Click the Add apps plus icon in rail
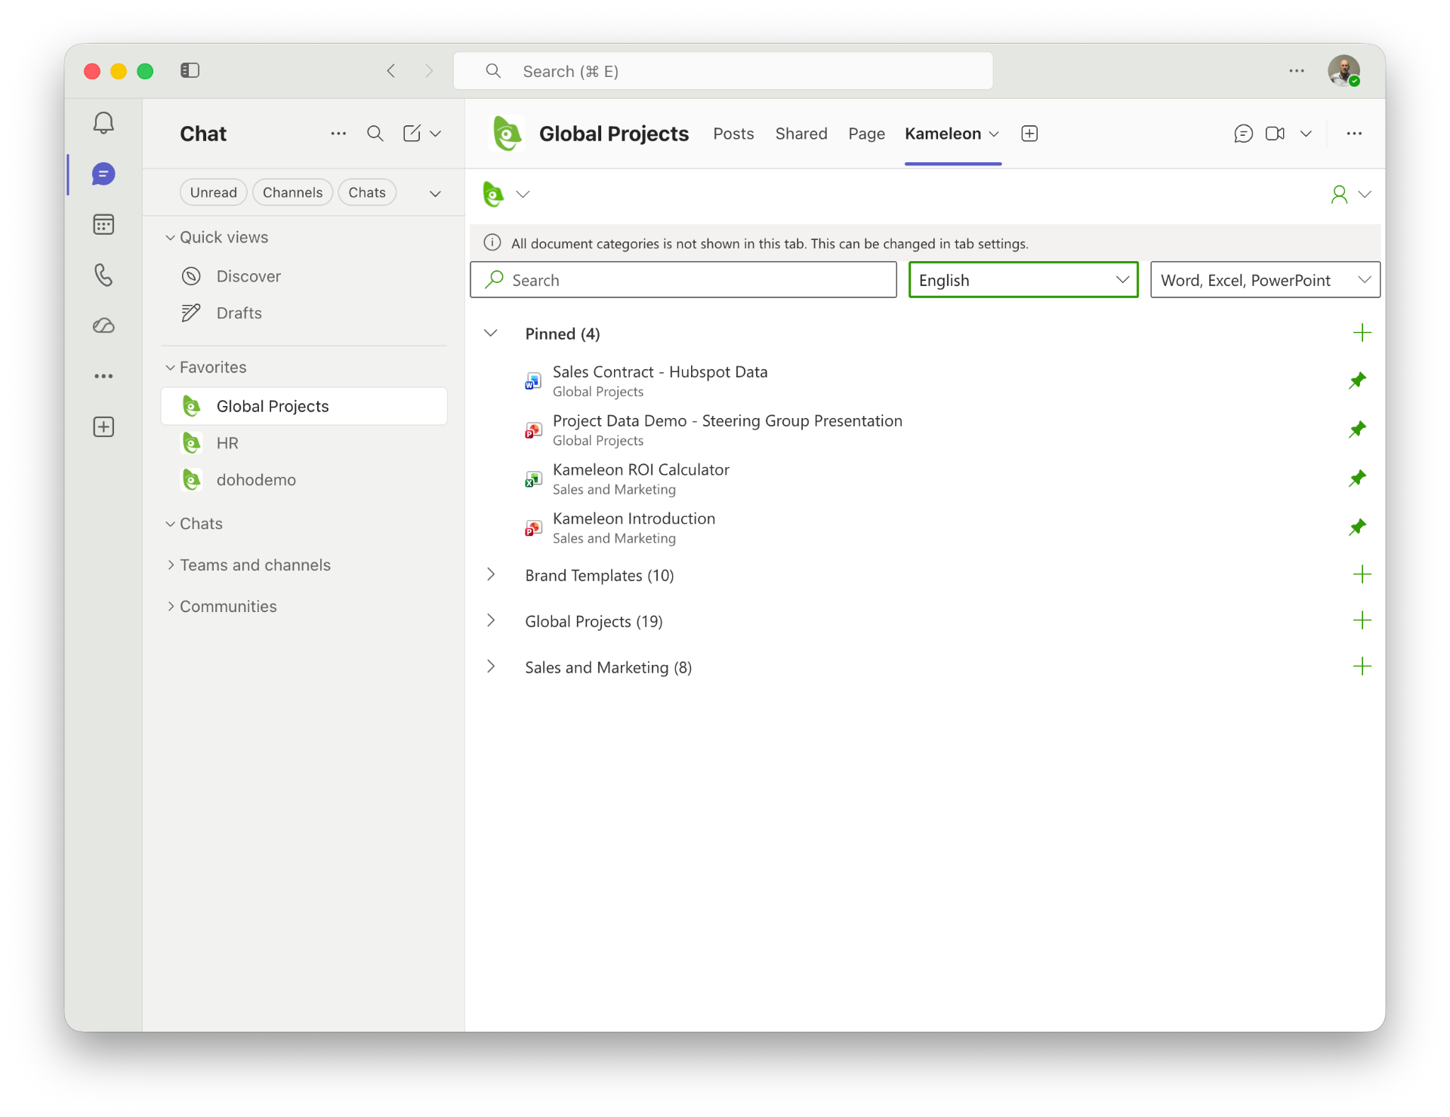 click(x=103, y=427)
